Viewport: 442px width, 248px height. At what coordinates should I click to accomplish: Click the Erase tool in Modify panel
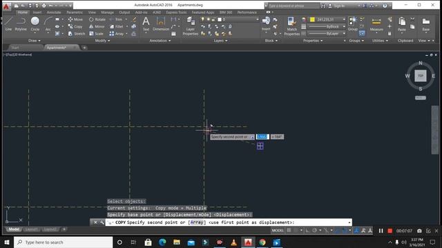(134, 19)
